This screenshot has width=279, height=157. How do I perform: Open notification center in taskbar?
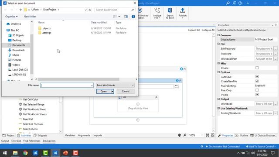tap(272, 153)
